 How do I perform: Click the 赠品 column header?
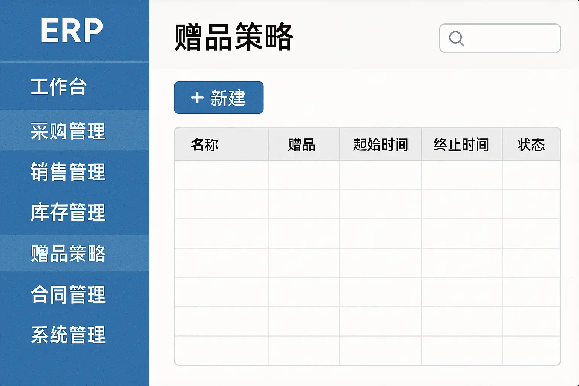[304, 145]
